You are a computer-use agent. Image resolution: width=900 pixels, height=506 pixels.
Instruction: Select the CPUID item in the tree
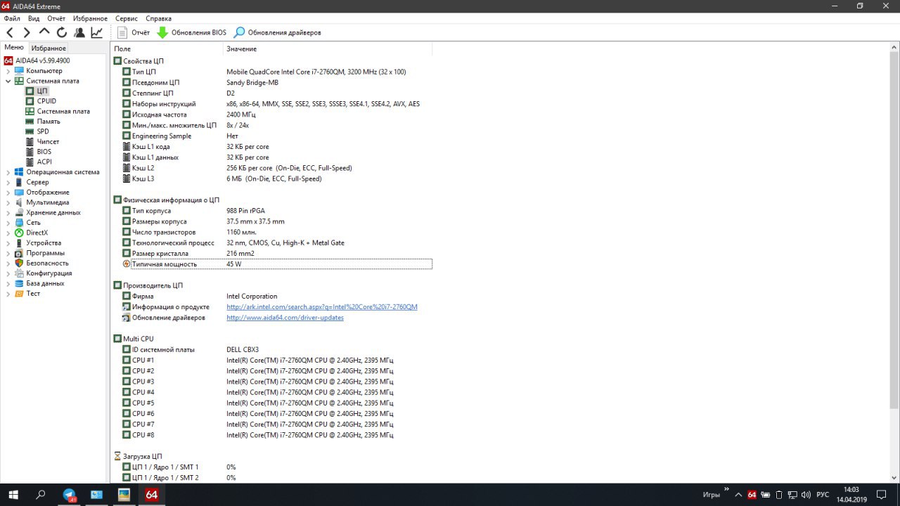coord(46,101)
